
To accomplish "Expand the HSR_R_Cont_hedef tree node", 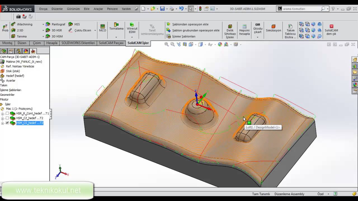I will 3,114.
